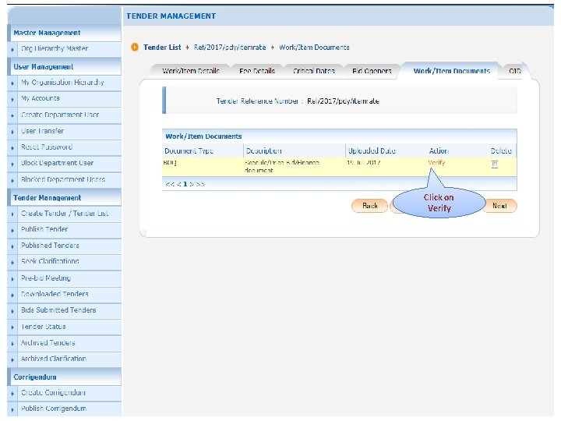Screen dimensions: 561x421
Task: Open Org Hierarchy Master in sidebar
Action: 55,48
